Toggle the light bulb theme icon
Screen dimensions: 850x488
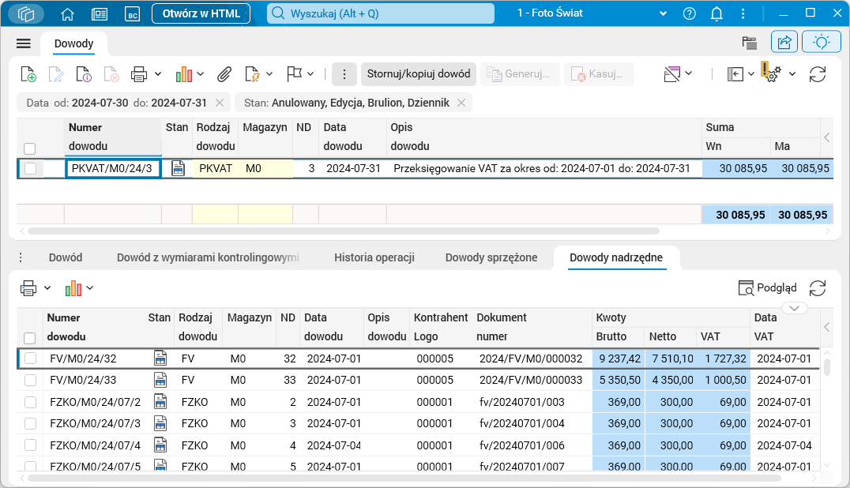(x=821, y=43)
